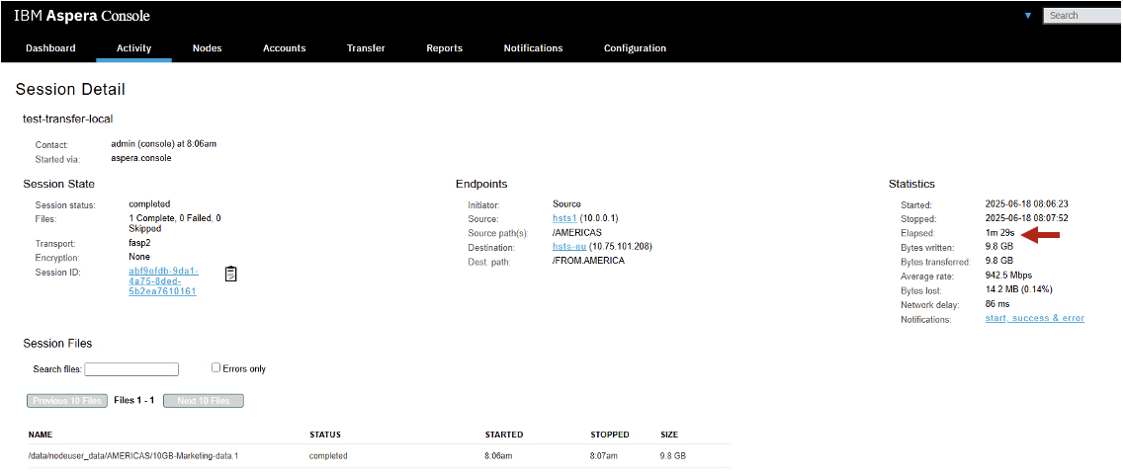This screenshot has height=475, width=1123.
Task: Select the file row started time 8:06am
Action: [498, 455]
